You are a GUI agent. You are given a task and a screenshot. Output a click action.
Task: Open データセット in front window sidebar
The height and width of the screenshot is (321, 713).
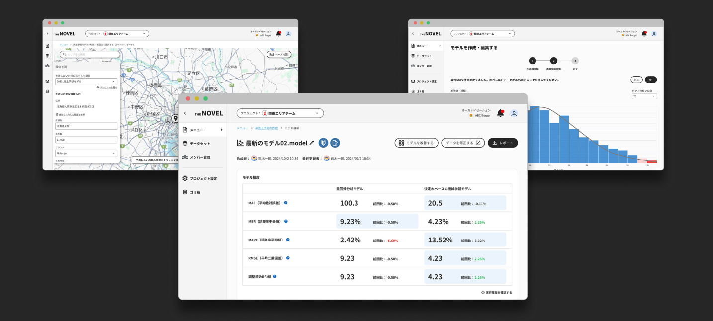pos(203,143)
